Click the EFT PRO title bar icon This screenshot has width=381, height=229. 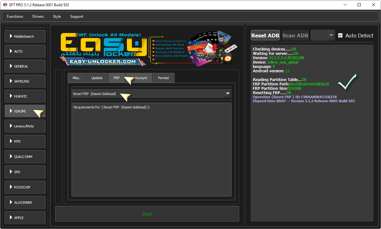[x=5, y=5]
